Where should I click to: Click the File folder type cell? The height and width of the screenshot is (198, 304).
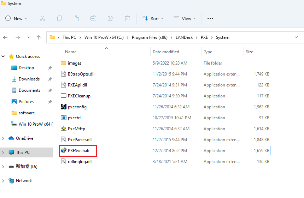[213, 63]
